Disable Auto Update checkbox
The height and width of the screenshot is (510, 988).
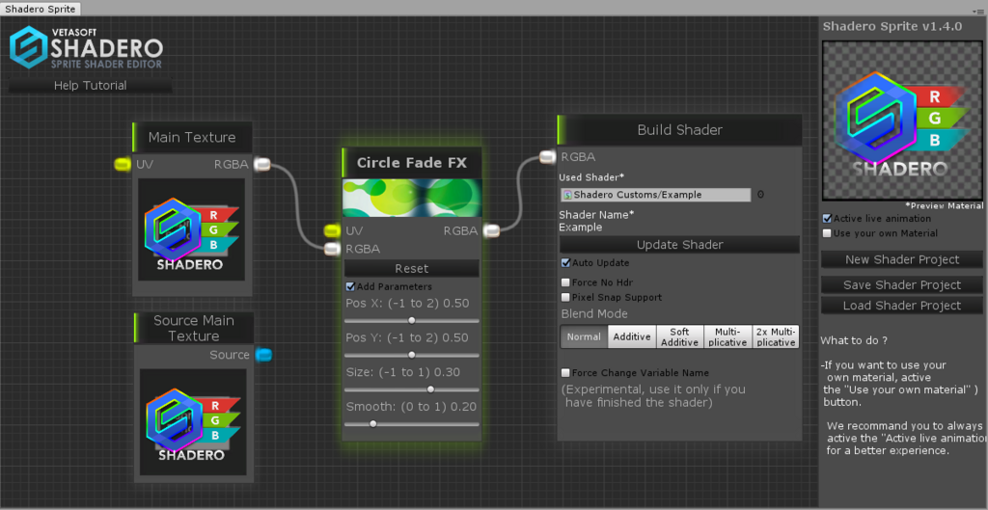click(x=565, y=262)
